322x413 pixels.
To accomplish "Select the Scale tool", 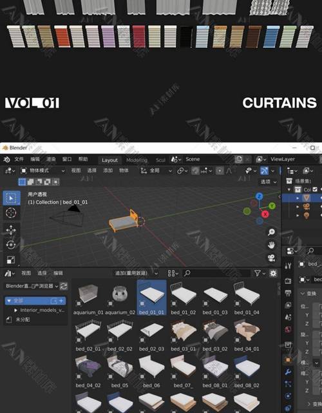I will coord(11,259).
